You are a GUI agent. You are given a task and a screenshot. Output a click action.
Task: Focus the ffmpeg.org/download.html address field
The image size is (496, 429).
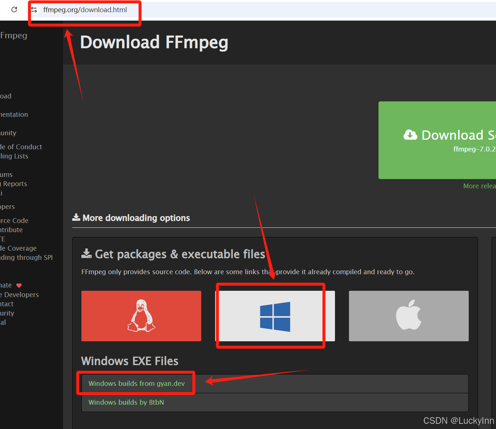(85, 10)
